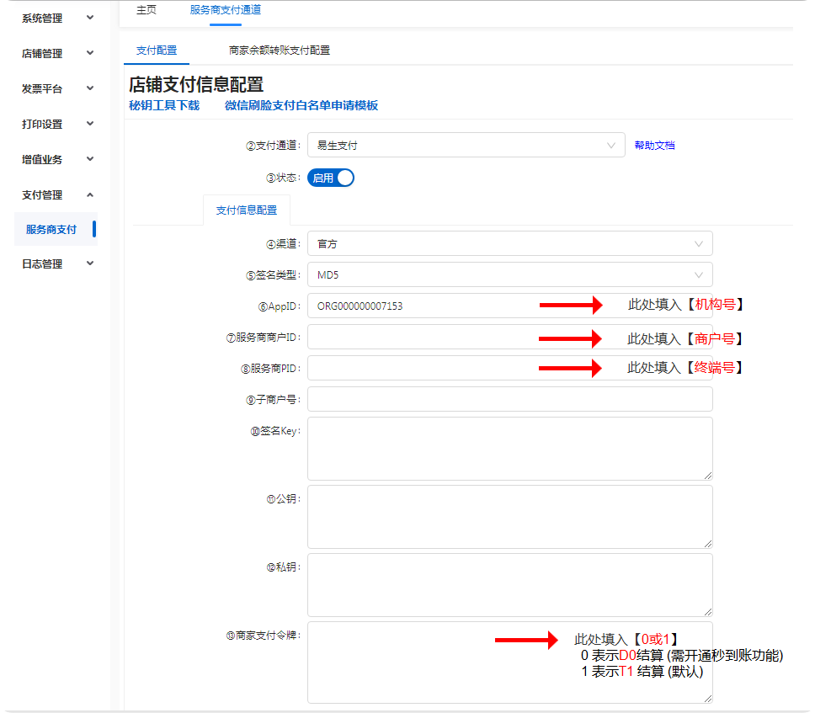
Task: Expand the 增值业务 sidebar menu
Action: point(56,160)
